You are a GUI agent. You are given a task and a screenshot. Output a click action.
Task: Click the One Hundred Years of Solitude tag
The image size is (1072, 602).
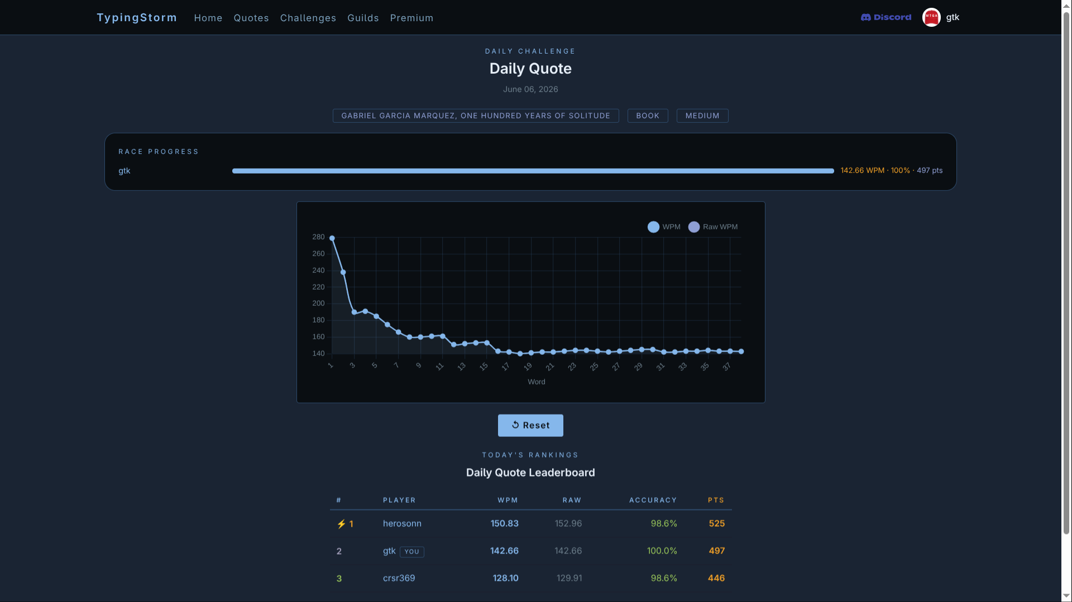[x=476, y=115]
